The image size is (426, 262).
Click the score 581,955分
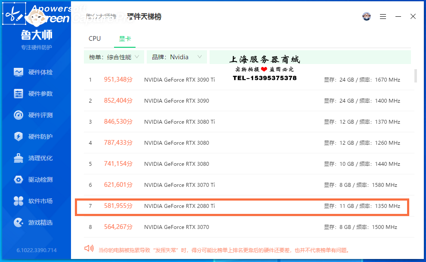(118, 206)
